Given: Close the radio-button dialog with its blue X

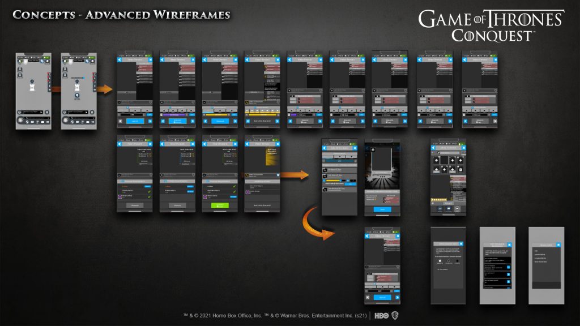Looking at the screenshot, I should [x=461, y=243].
